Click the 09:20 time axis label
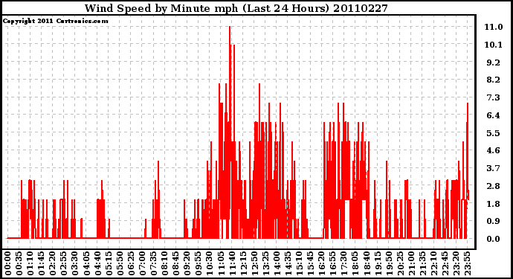The image size is (513, 279). pos(187,264)
